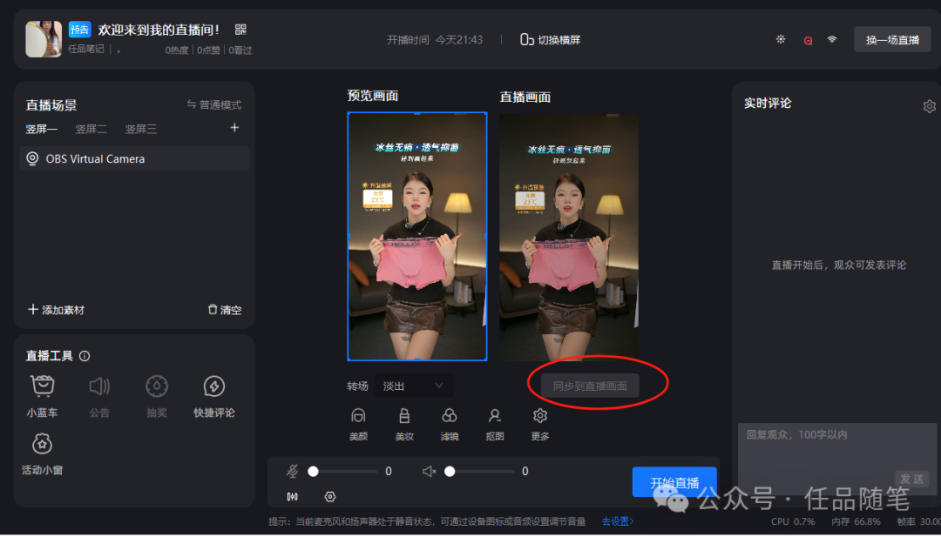
Task: Unmute the speaker icon
Action: click(428, 471)
